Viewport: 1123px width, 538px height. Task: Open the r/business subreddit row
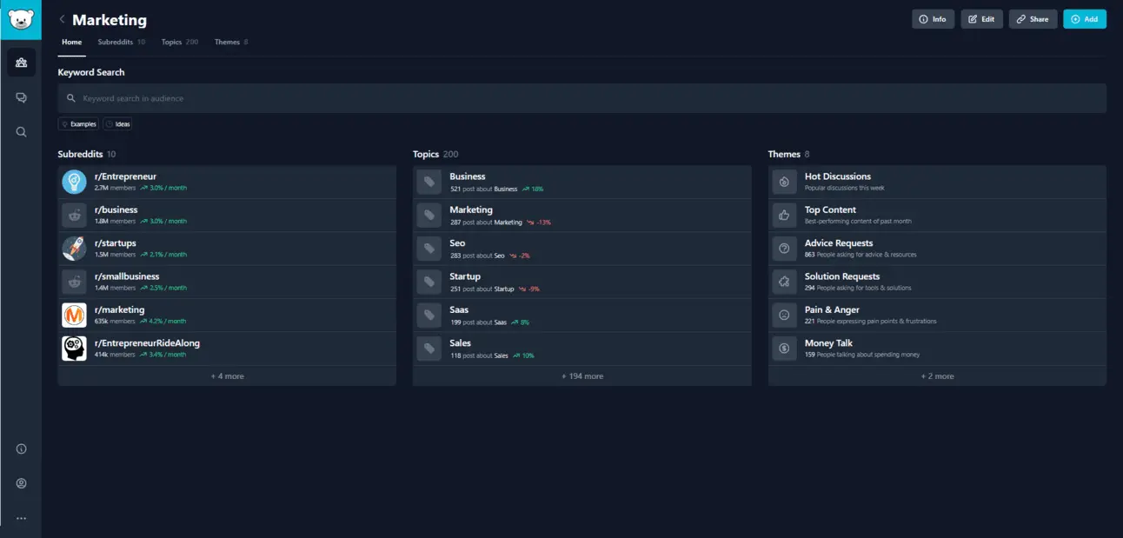coord(227,215)
